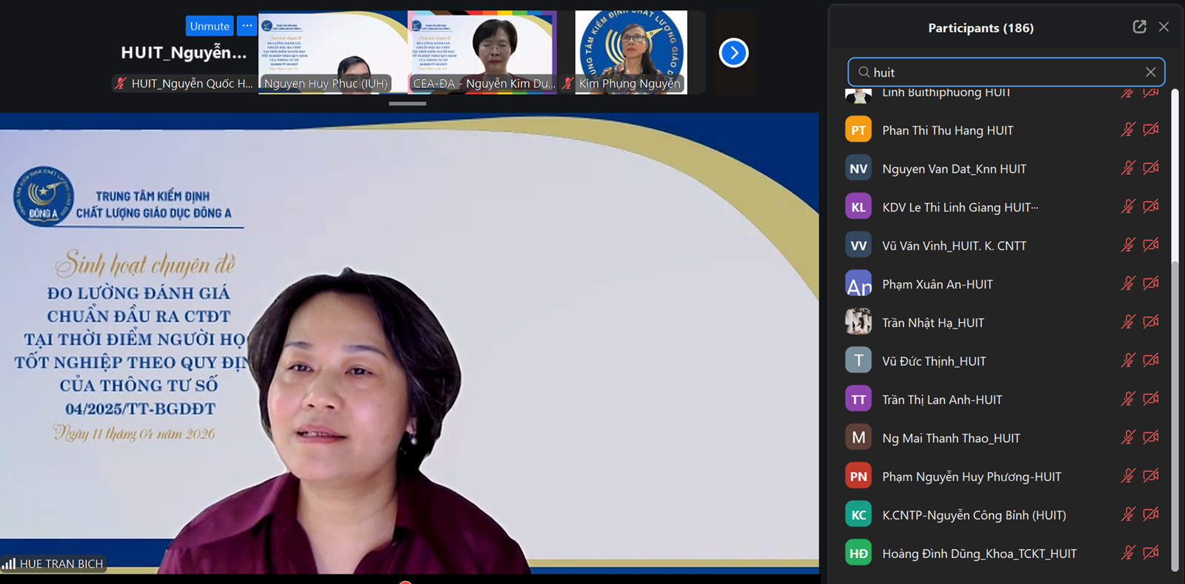Click the Participants (186) panel title
1185x584 pixels.
click(981, 28)
